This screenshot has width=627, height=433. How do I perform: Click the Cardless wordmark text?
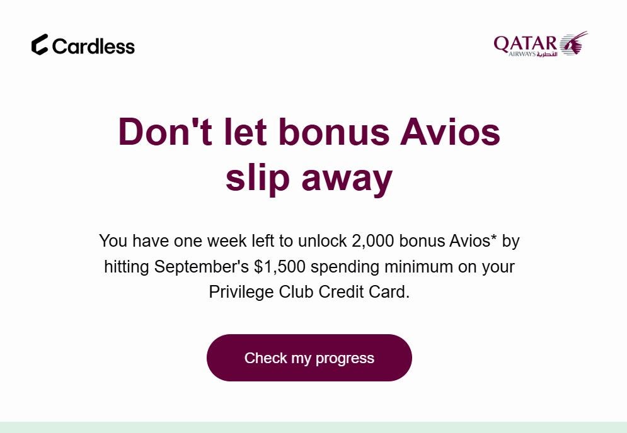tap(95, 46)
